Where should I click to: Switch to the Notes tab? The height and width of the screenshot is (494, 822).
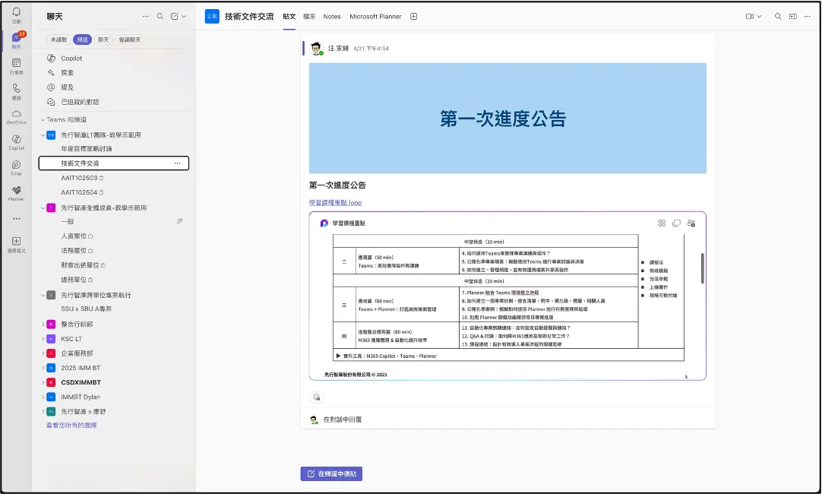coord(332,17)
